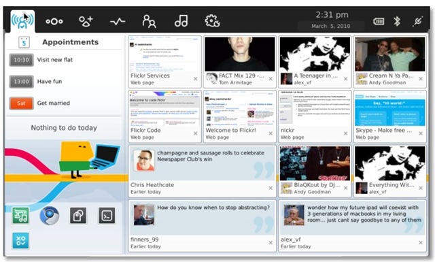Click the Bluetooth status icon

click(x=397, y=21)
